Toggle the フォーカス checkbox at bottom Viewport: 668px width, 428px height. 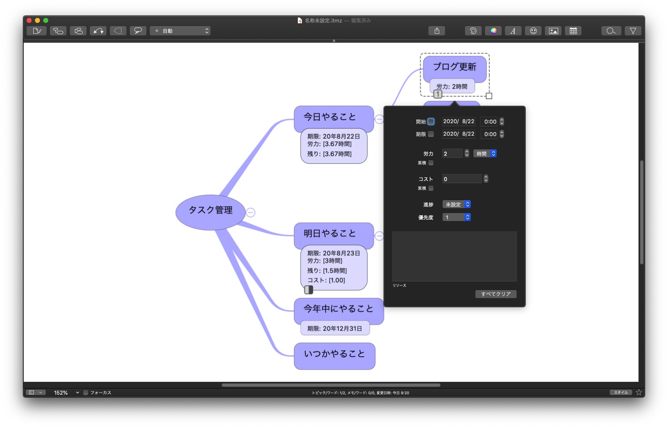[x=86, y=392]
